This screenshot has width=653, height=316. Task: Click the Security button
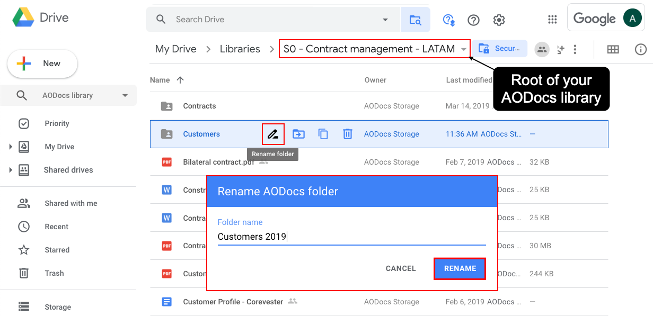(500, 49)
